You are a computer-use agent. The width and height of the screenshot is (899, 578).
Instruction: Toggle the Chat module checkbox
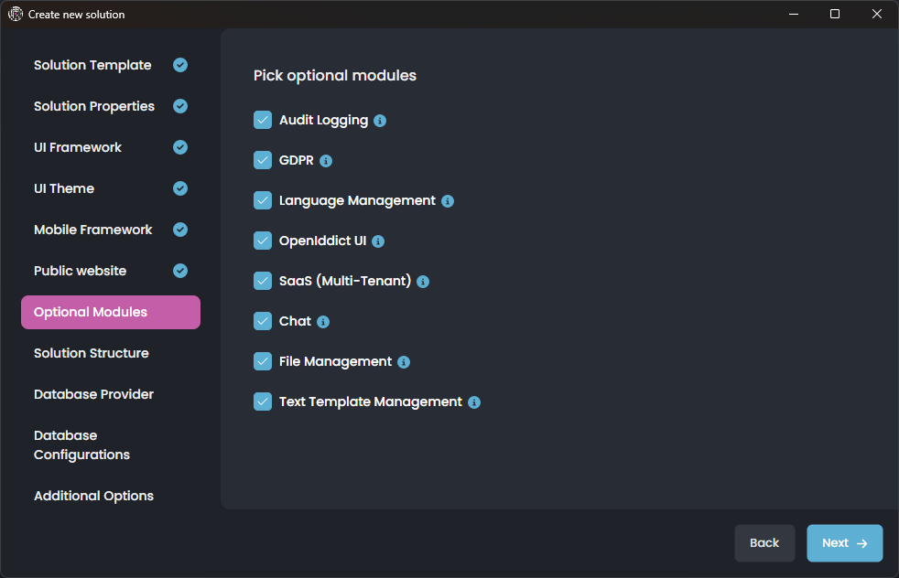(263, 321)
